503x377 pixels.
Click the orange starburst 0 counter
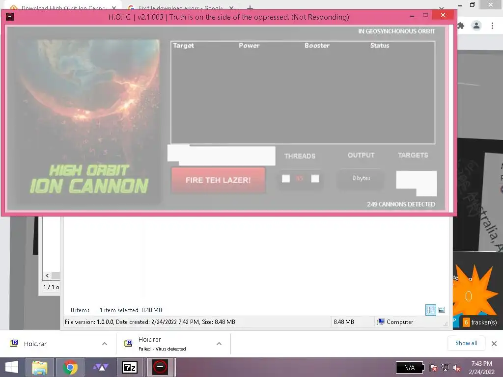pyautogui.click(x=468, y=296)
